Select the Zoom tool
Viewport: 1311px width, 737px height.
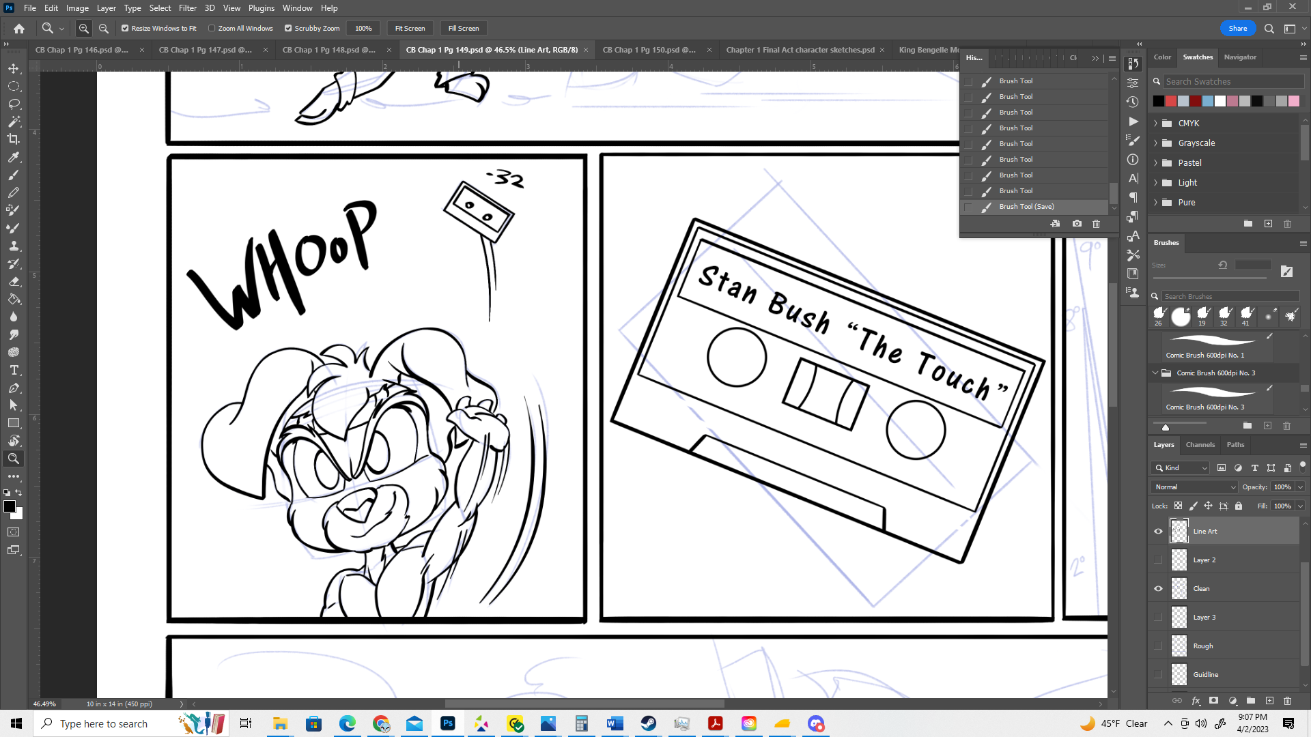[x=14, y=459]
